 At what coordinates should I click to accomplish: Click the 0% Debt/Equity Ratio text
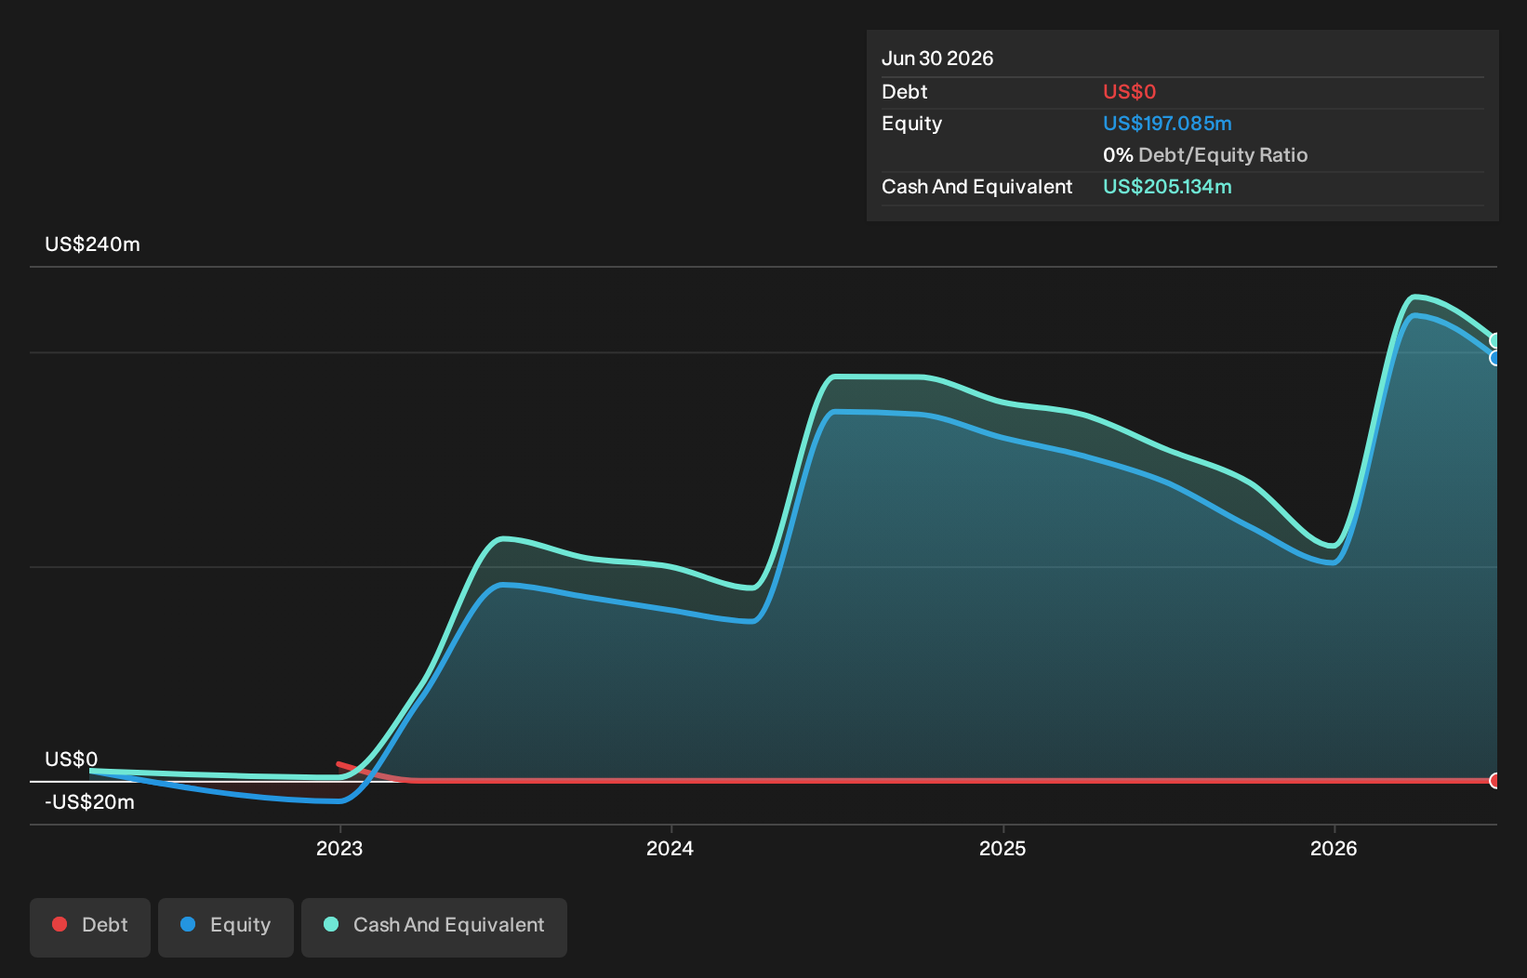tap(1205, 155)
